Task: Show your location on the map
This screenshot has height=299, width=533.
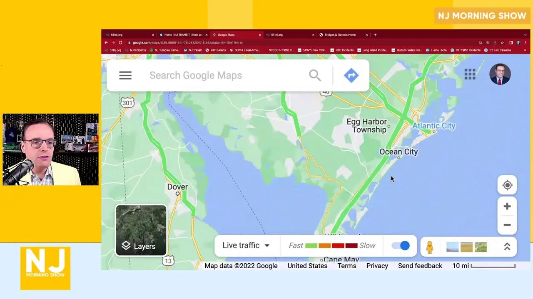Action: click(x=507, y=185)
